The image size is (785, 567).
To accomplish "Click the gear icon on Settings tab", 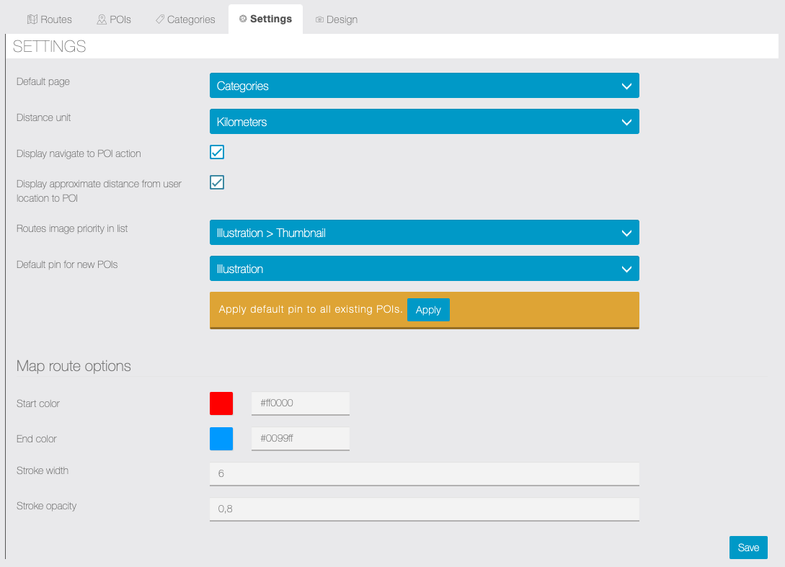I will [x=243, y=19].
